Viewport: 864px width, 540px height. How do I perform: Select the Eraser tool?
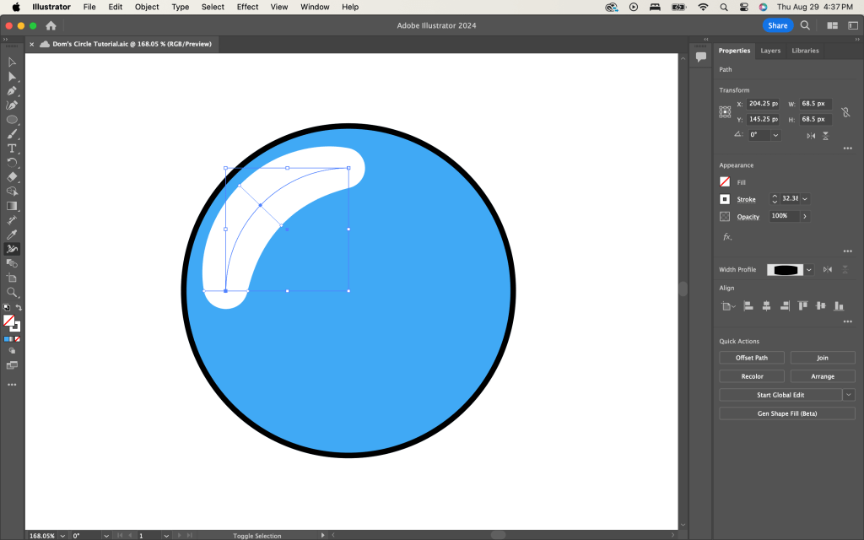pos(12,177)
